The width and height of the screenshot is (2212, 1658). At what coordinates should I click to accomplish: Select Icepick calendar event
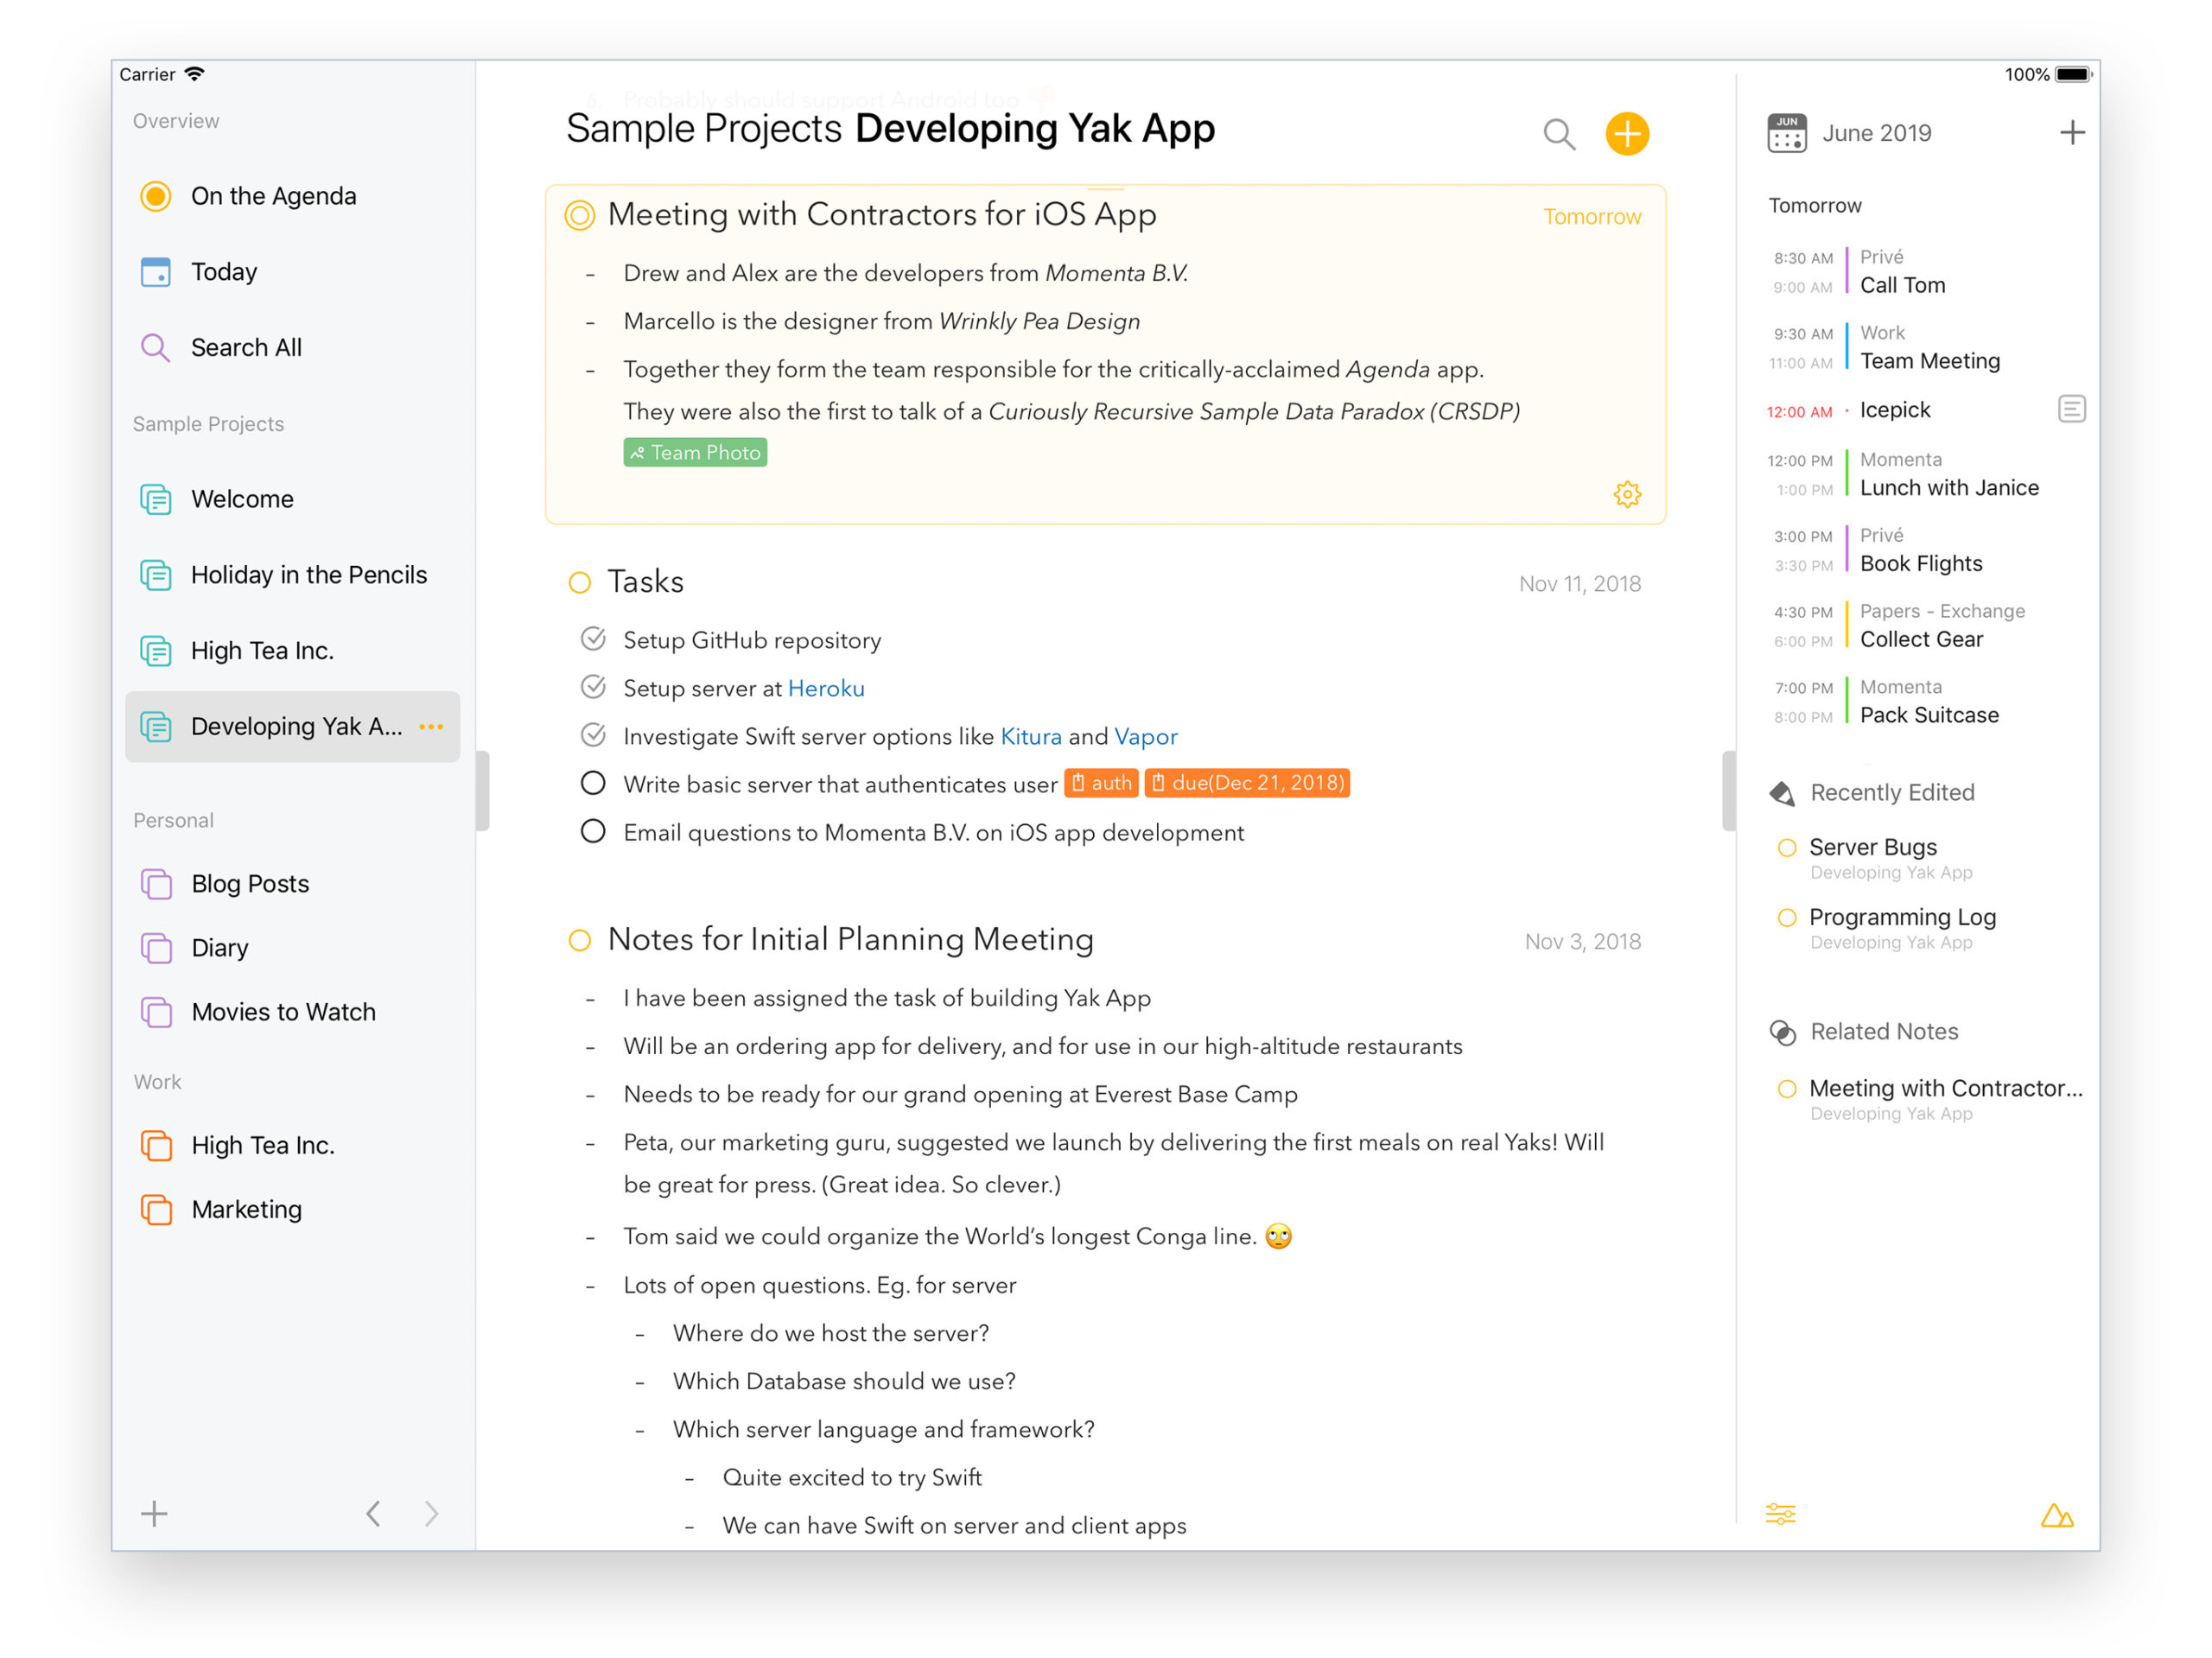click(x=1895, y=410)
